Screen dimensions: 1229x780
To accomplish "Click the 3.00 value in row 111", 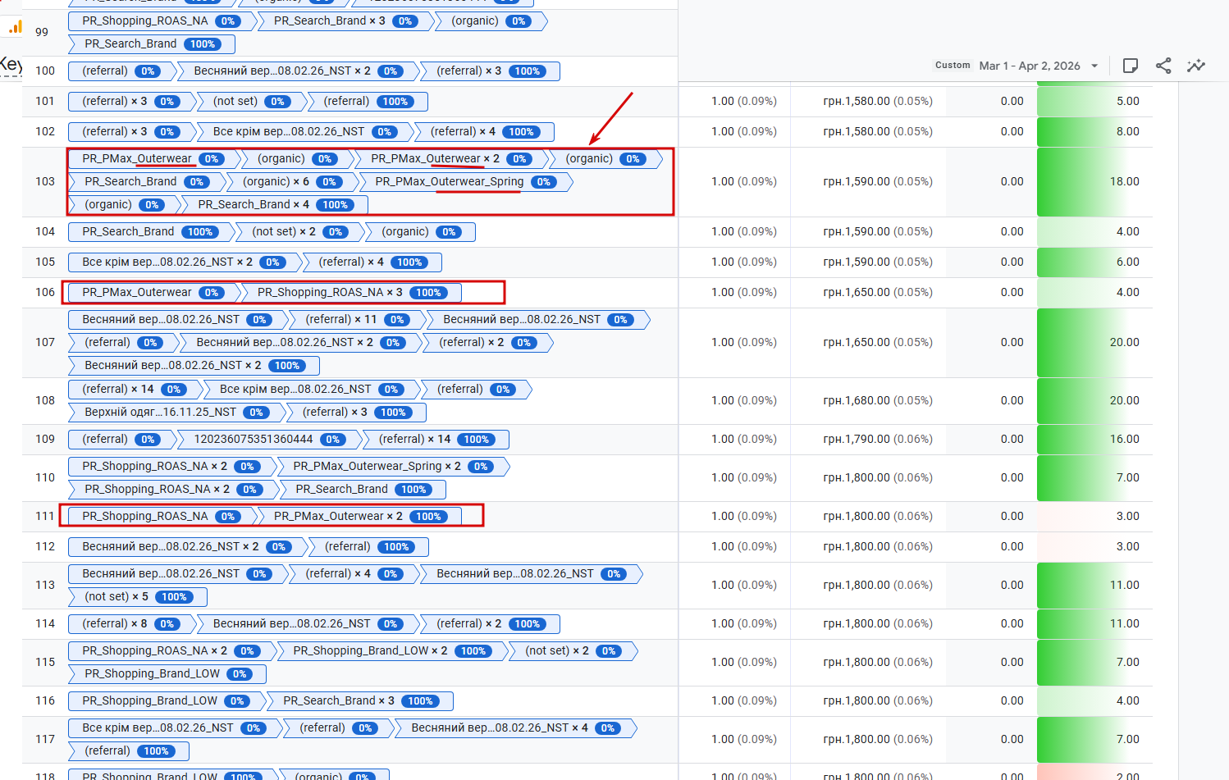I will click(1127, 517).
